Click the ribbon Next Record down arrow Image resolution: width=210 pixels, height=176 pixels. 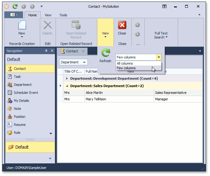[x=138, y=34]
